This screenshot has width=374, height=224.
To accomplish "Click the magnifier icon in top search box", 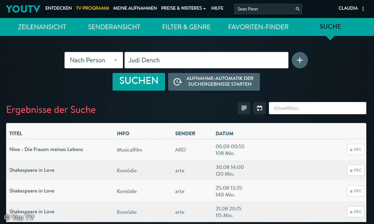I will pos(297,9).
